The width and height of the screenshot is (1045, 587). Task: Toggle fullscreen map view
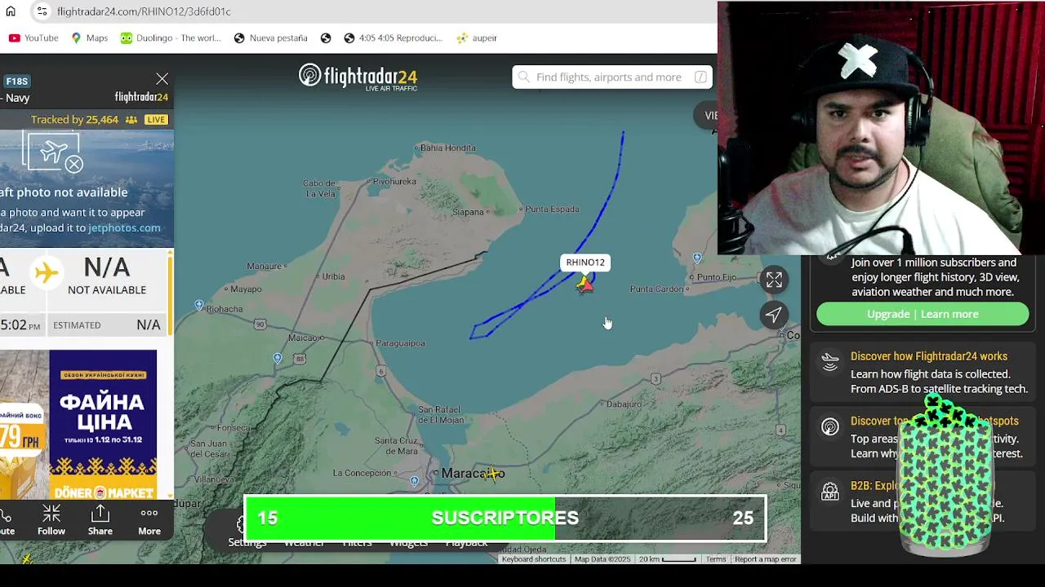774,280
